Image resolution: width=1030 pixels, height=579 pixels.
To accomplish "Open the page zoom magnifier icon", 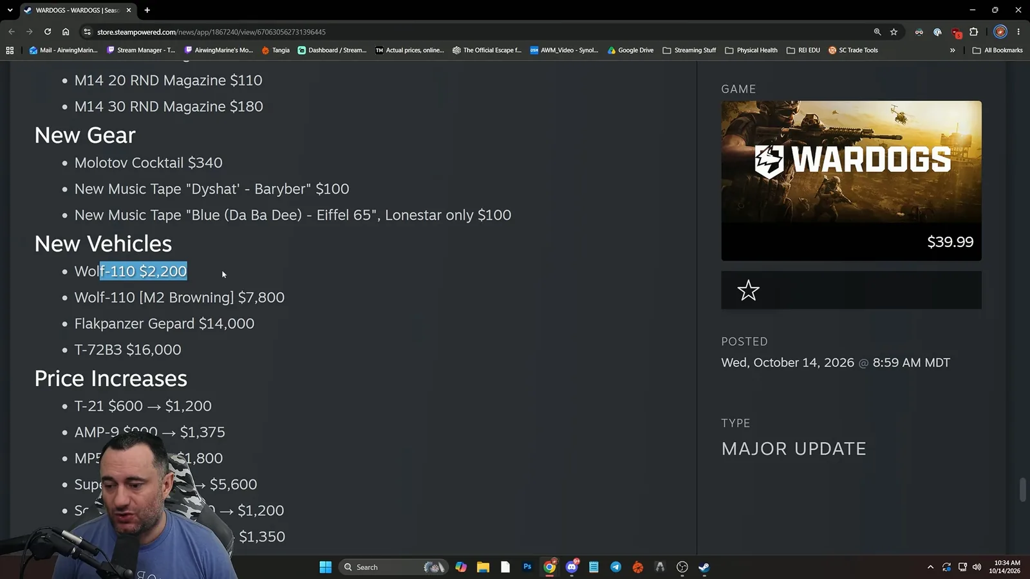I will pyautogui.click(x=877, y=32).
